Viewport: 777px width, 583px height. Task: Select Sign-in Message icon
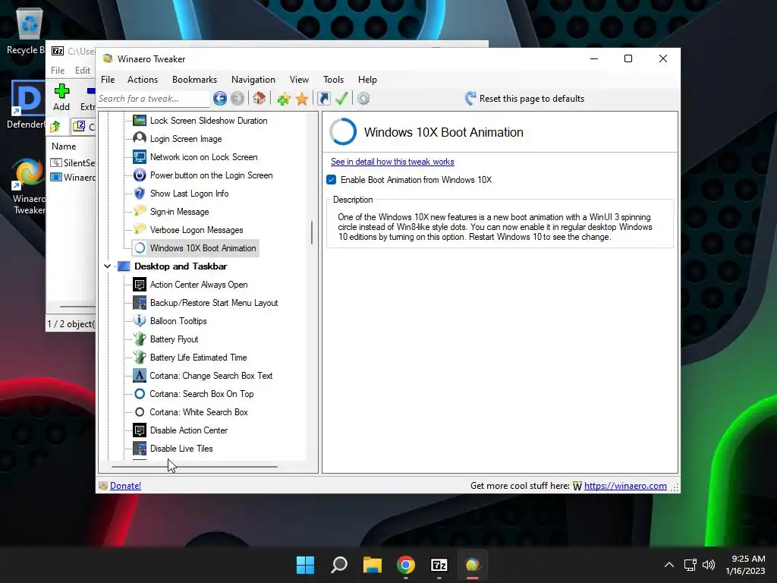click(140, 212)
